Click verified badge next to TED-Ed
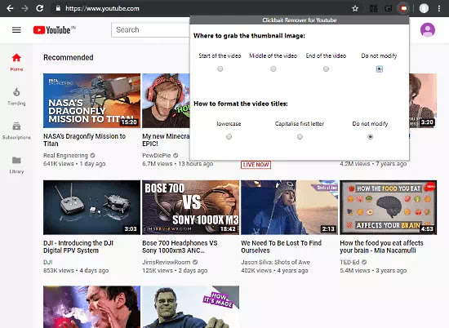The image size is (449, 328). (x=364, y=262)
